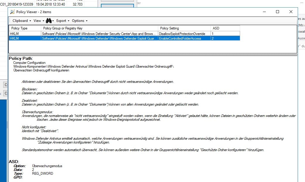Open the Export menu
The height and width of the screenshot is (182, 305).
(x=61, y=21)
